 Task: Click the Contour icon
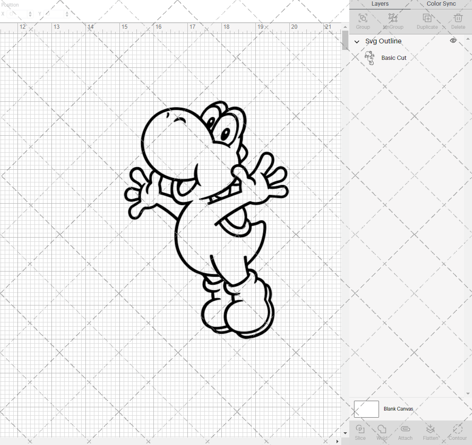(x=457, y=429)
